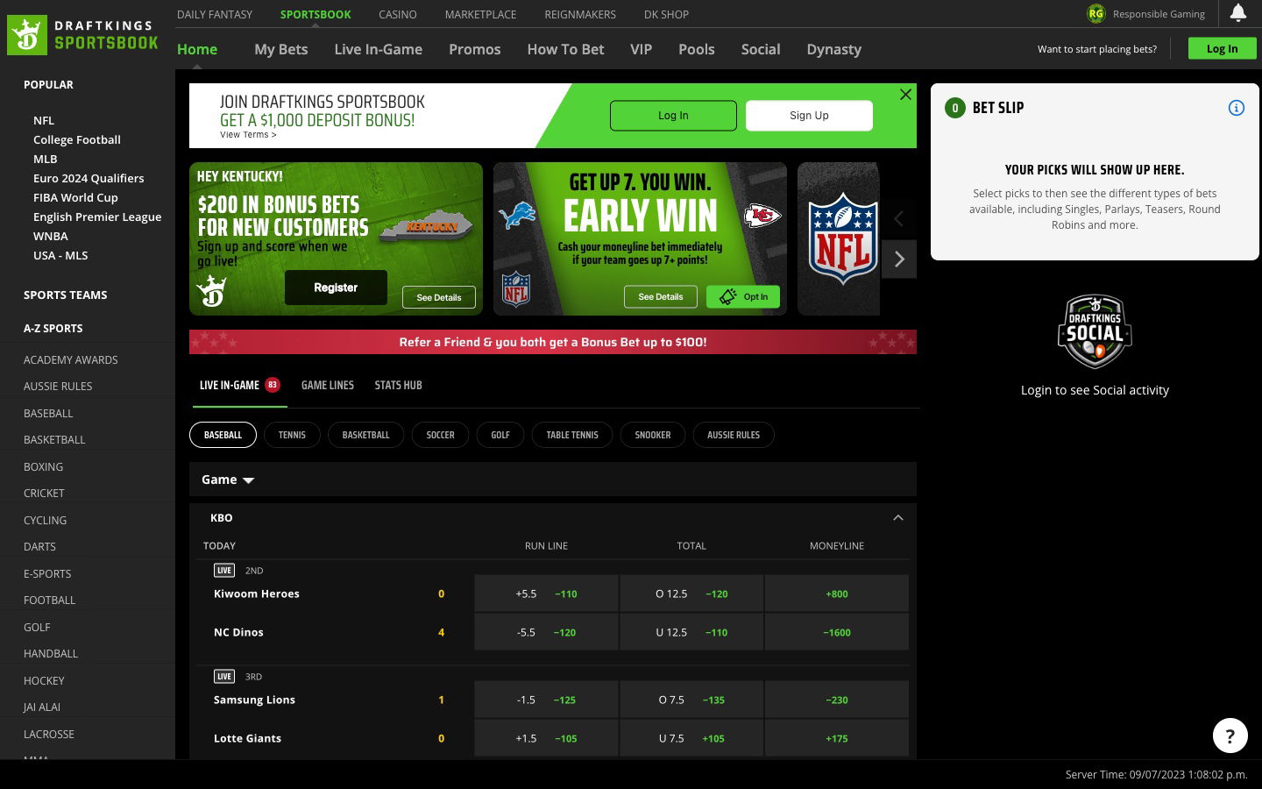Open the Dynasty navigation item
Viewport: 1262px width, 789px height.
point(834,49)
